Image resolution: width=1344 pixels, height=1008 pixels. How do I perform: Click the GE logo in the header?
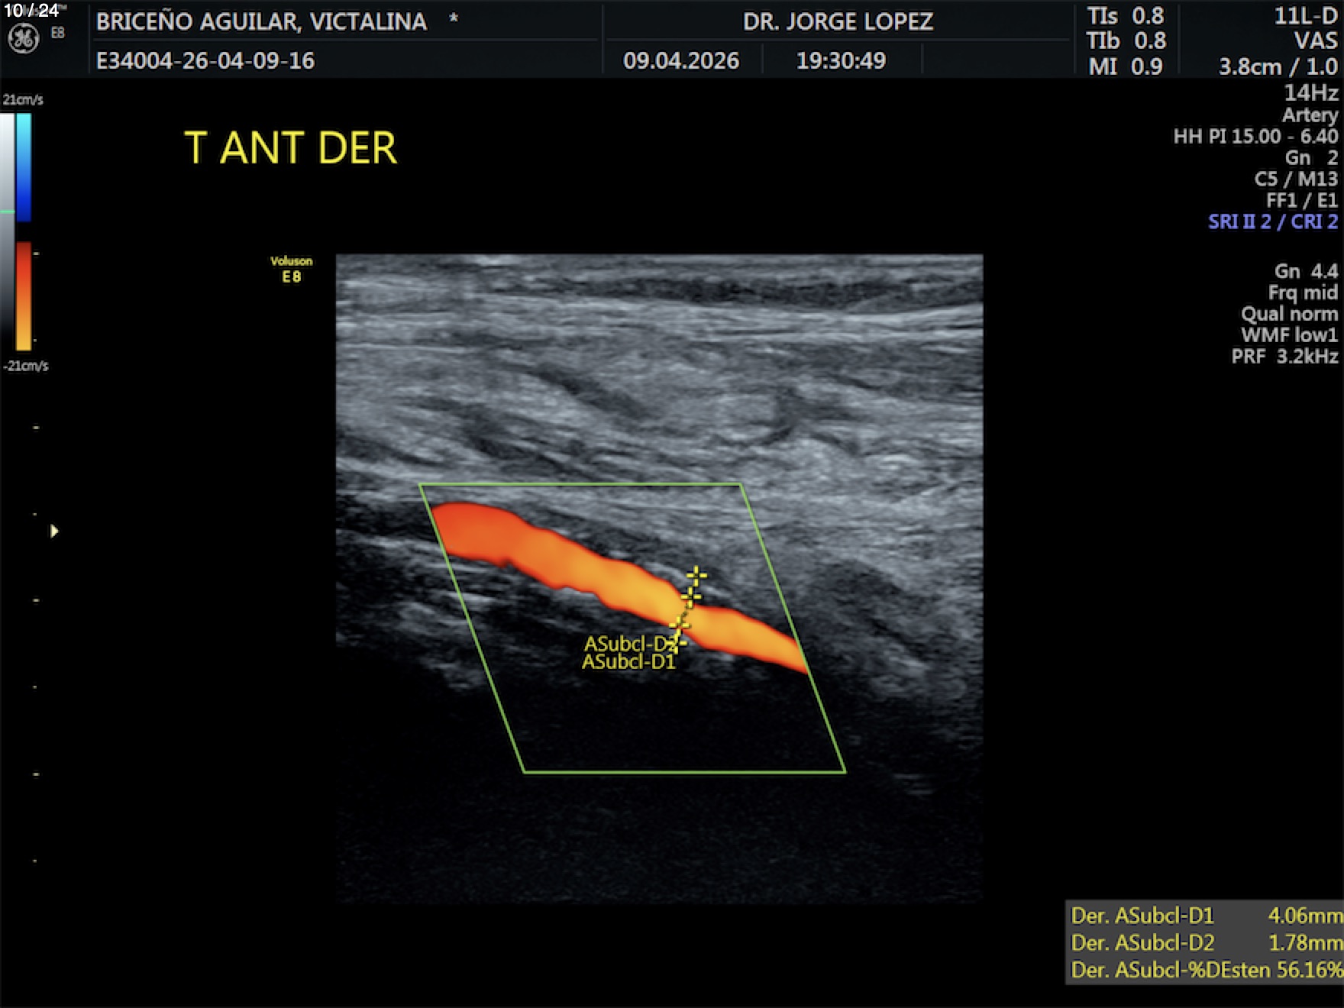click(x=24, y=39)
